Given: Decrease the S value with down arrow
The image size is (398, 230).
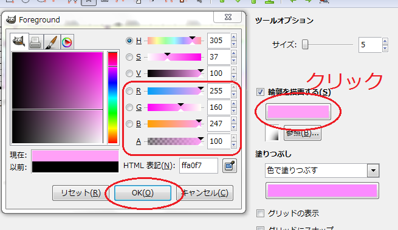Looking at the screenshot, I should 234,61.
